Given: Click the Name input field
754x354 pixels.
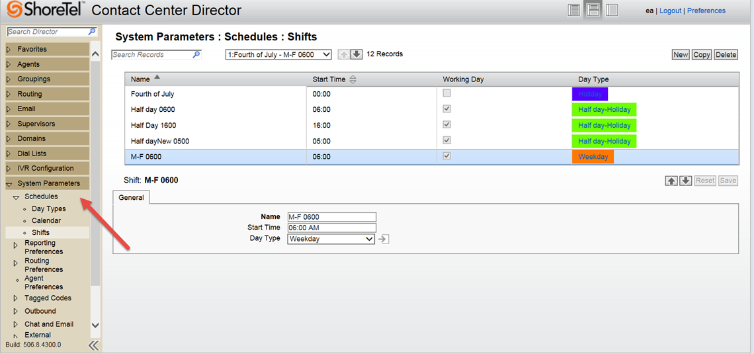Looking at the screenshot, I should pos(331,217).
